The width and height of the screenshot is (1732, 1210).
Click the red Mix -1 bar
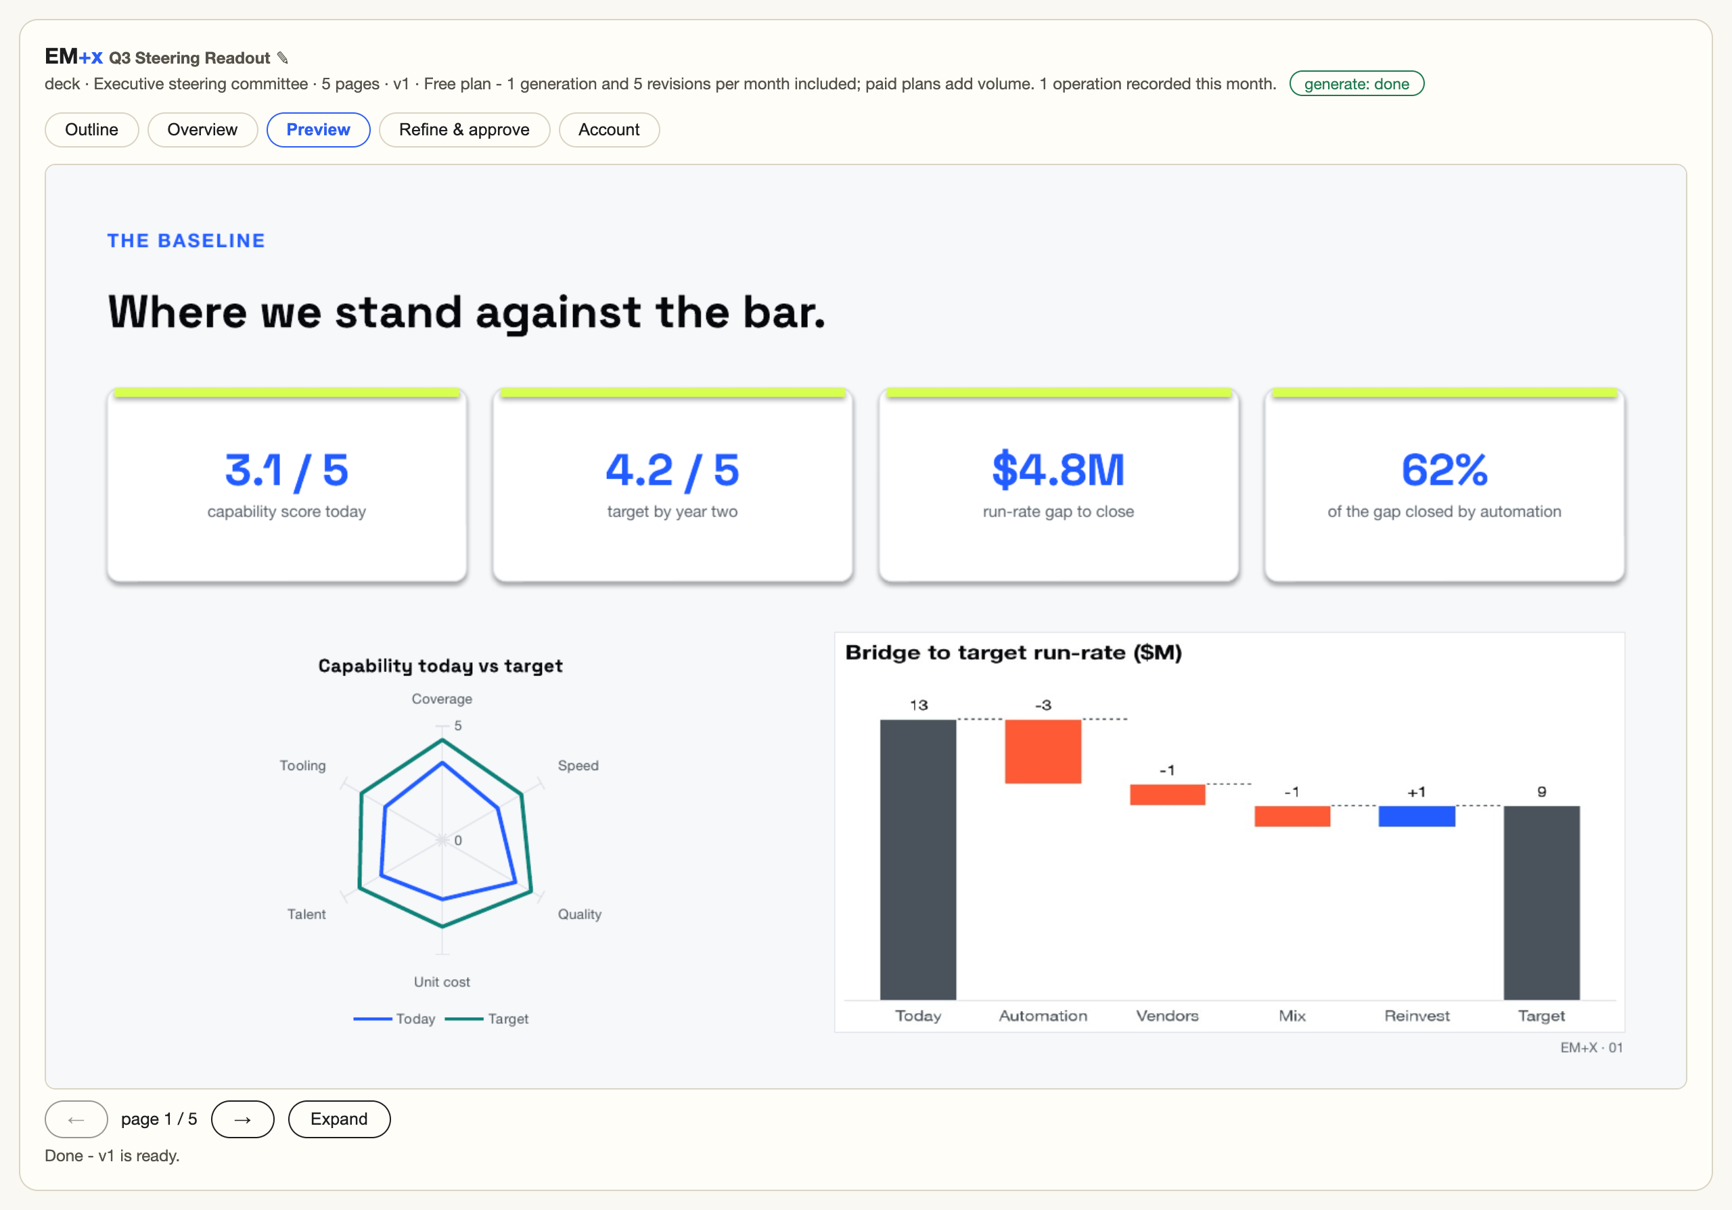coord(1292,816)
